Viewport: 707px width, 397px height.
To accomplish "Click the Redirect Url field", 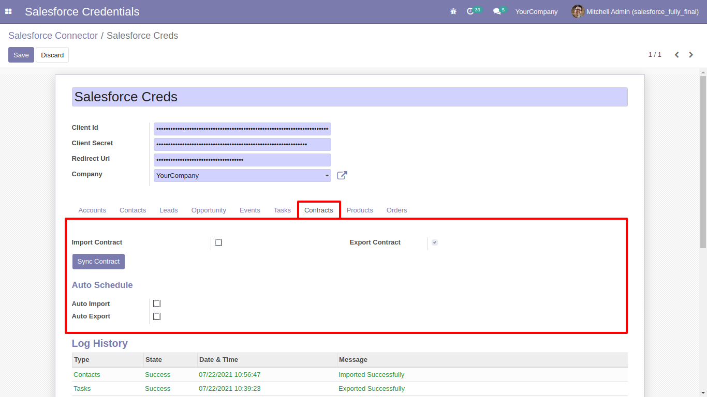I will click(242, 160).
